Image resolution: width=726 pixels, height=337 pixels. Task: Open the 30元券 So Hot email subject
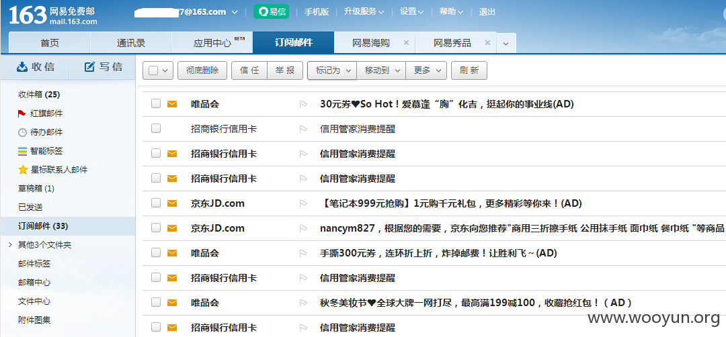[x=447, y=104]
